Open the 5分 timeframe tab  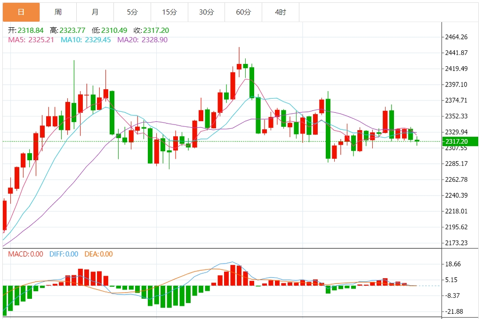(132, 12)
